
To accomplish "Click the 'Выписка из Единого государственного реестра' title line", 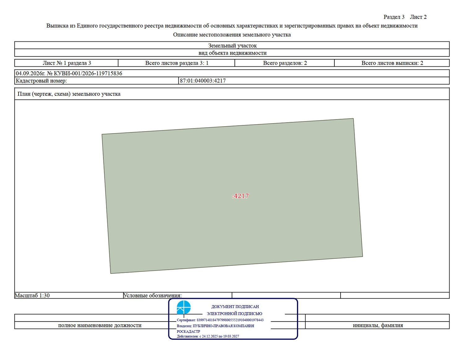I will [232, 26].
